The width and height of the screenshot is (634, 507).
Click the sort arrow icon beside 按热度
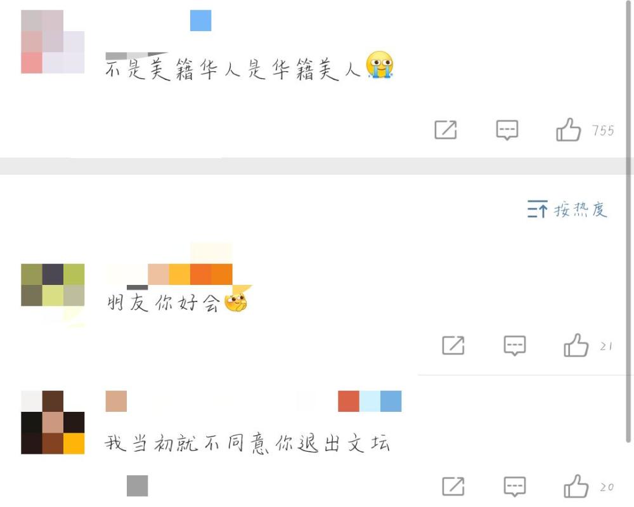click(x=538, y=209)
